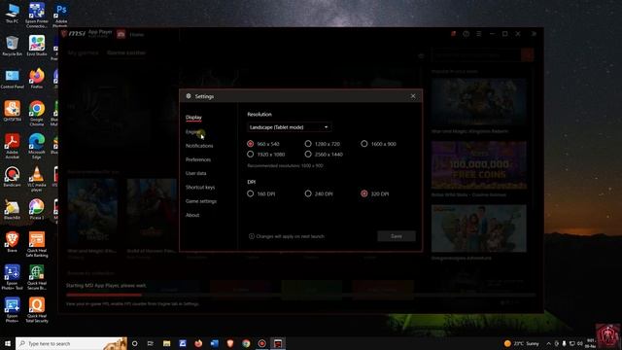Set DPI to 240 DPI
Screen dimensions: 622x350
coord(319,193)
